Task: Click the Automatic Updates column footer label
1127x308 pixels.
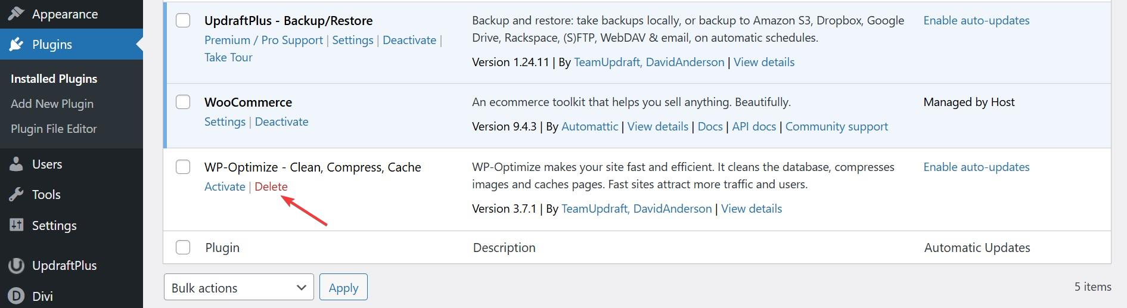Action: 977,247
